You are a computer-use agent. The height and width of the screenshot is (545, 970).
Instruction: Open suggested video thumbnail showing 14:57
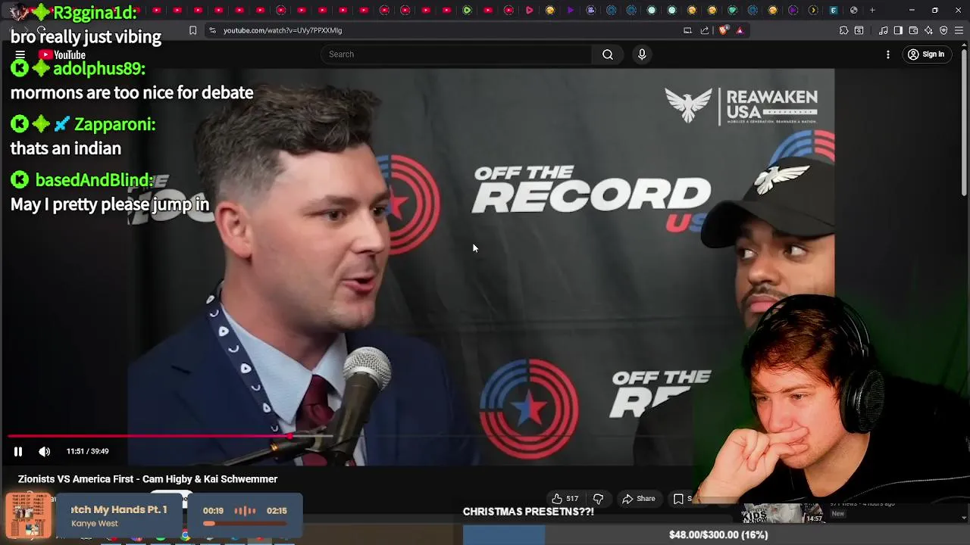point(783,512)
